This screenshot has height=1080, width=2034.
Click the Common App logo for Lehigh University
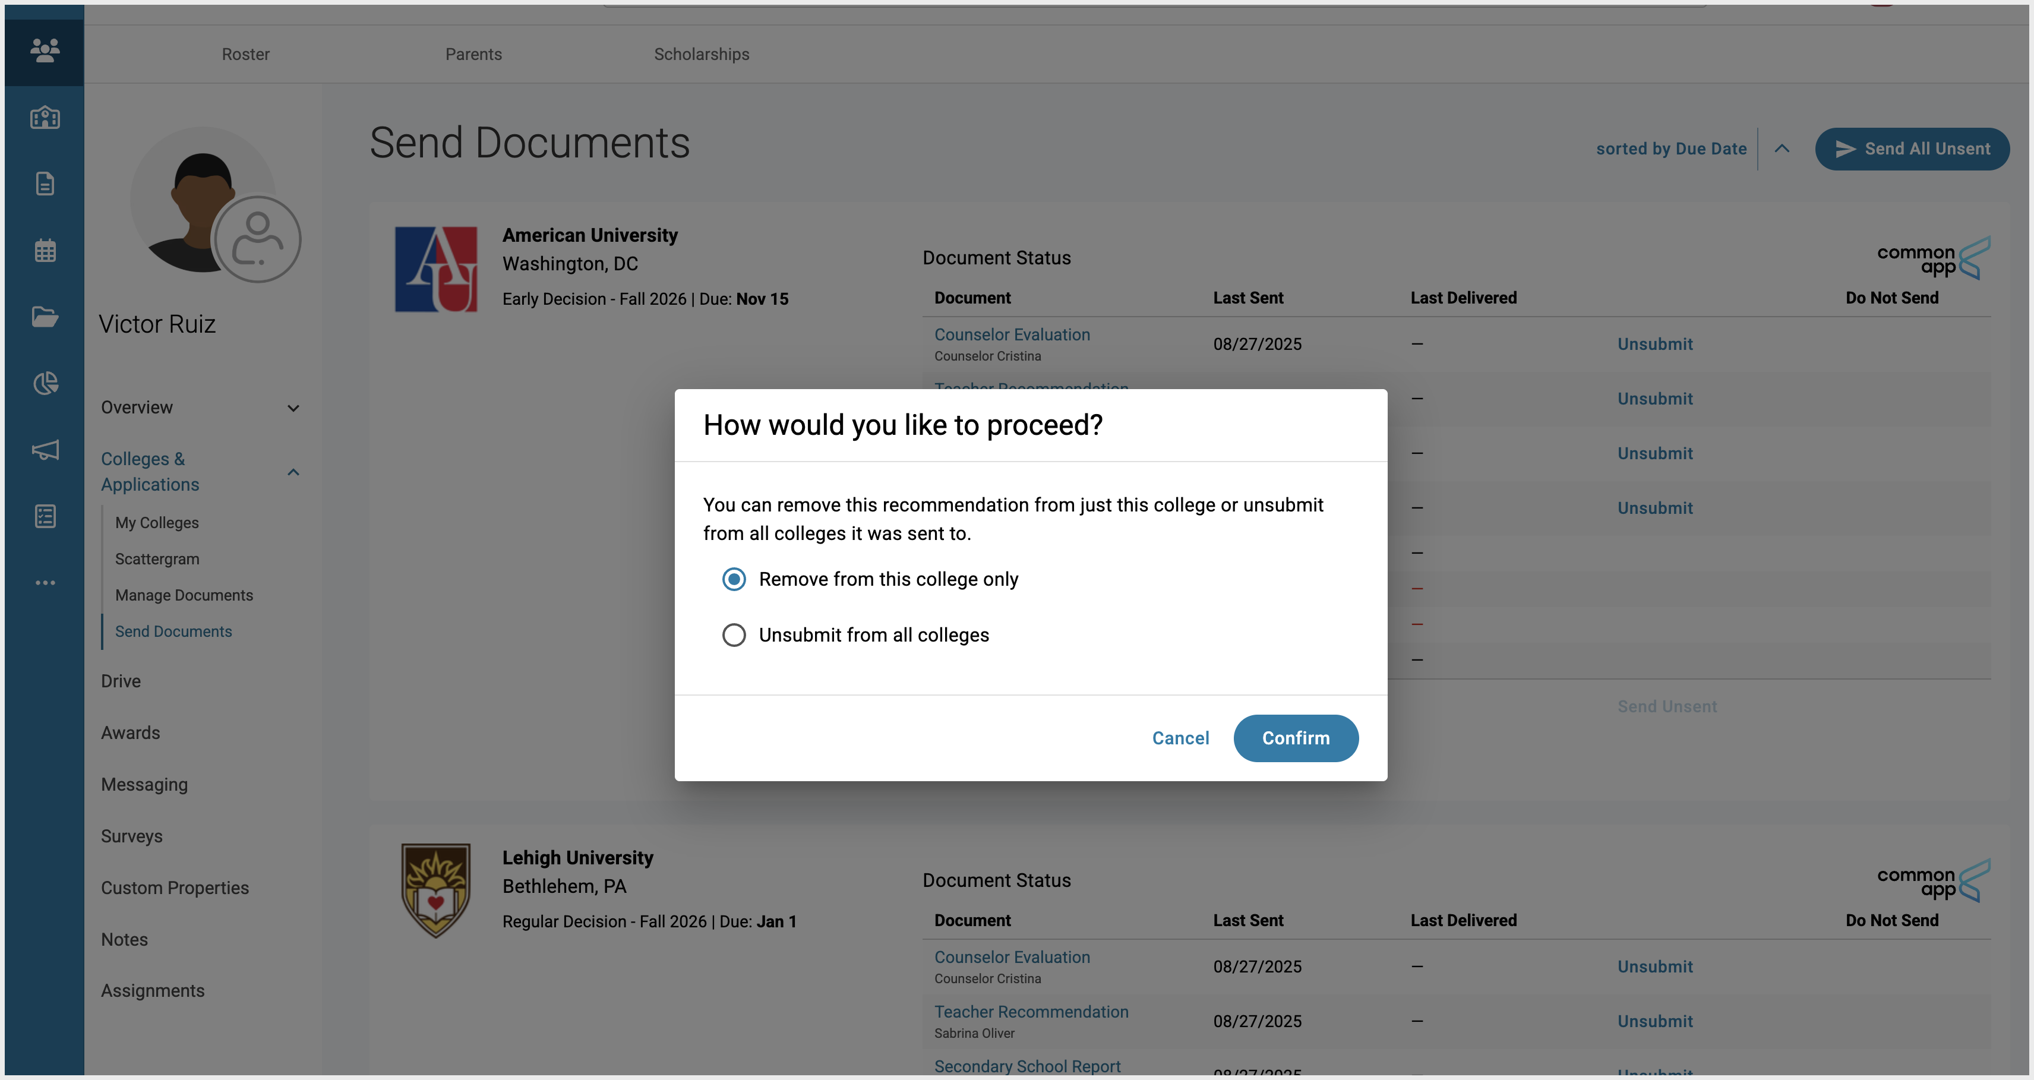[x=1933, y=880]
